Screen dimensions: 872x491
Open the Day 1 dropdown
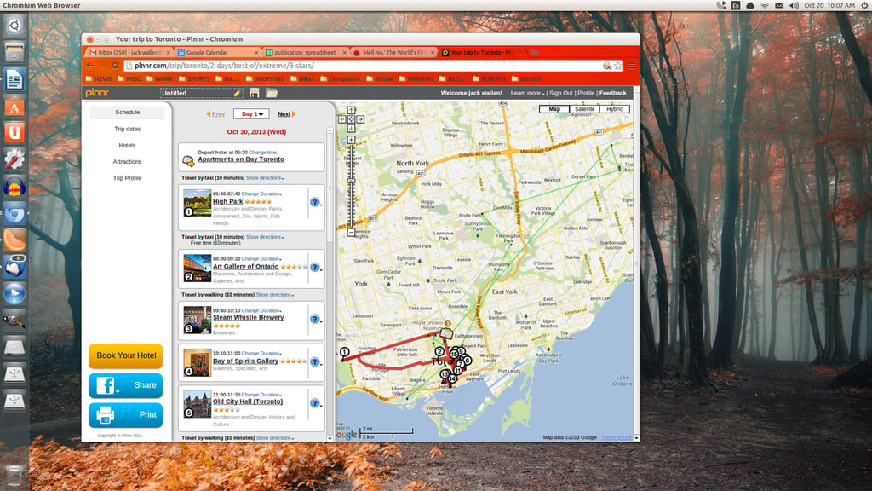pyautogui.click(x=251, y=114)
